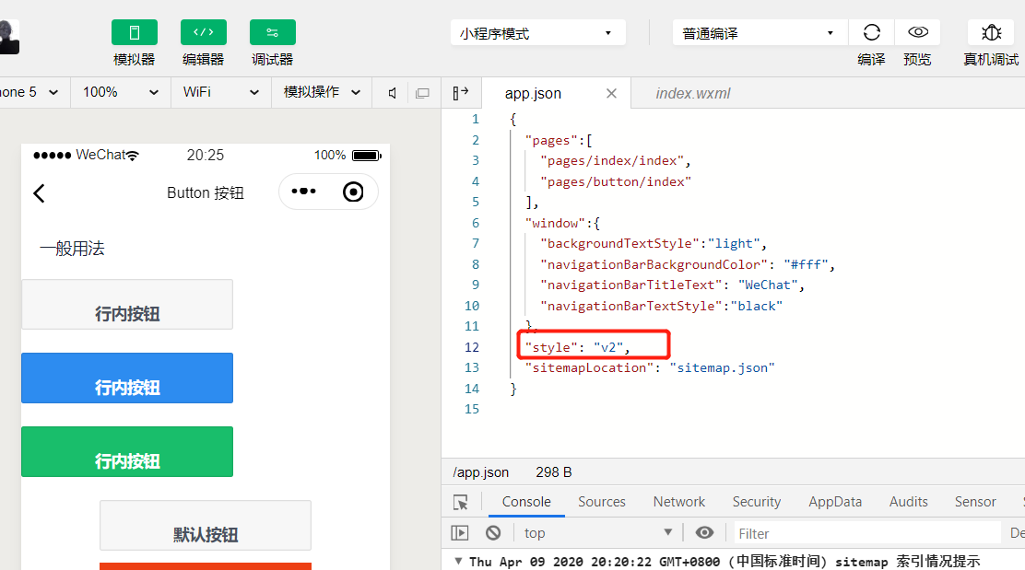Open the Mini Program mode dropdown
This screenshot has height=570, width=1025.
tap(538, 32)
